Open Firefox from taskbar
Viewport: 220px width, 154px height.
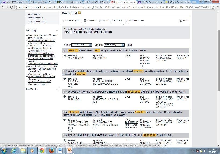51,151
